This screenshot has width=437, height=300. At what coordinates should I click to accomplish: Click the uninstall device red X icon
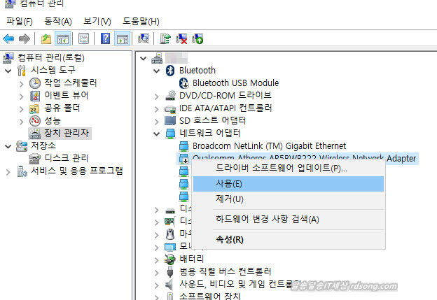[181, 38]
